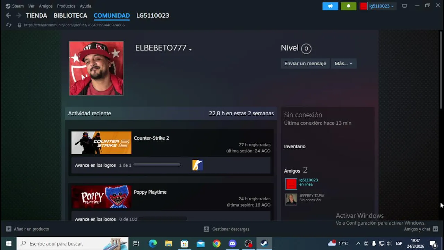Switch to the COMUNIDAD tab
The height and width of the screenshot is (250, 444).
[x=112, y=16]
